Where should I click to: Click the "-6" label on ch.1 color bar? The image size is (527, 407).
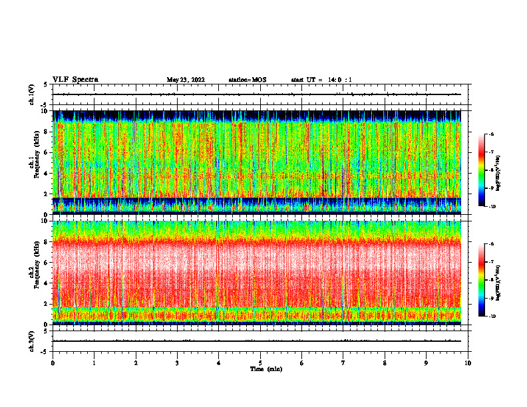(491, 134)
